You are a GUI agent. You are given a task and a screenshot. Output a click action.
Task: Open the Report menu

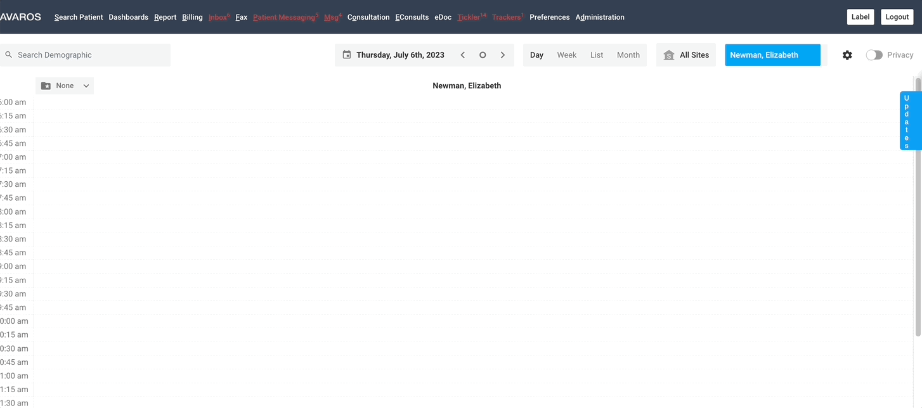(x=166, y=17)
